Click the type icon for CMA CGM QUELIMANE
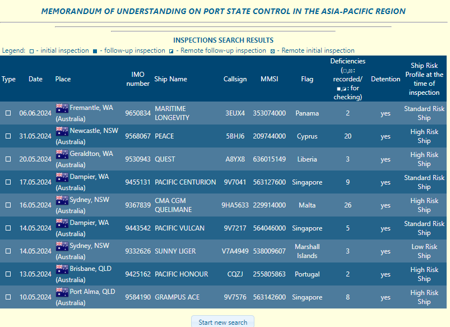450x327 pixels. [8, 205]
